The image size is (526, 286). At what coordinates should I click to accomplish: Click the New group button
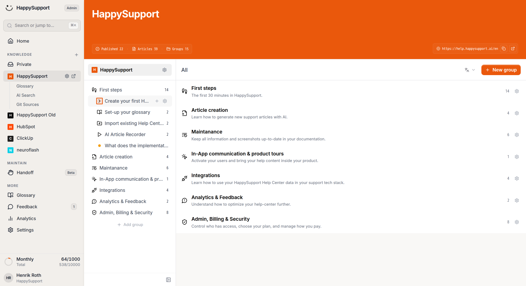tap(501, 70)
